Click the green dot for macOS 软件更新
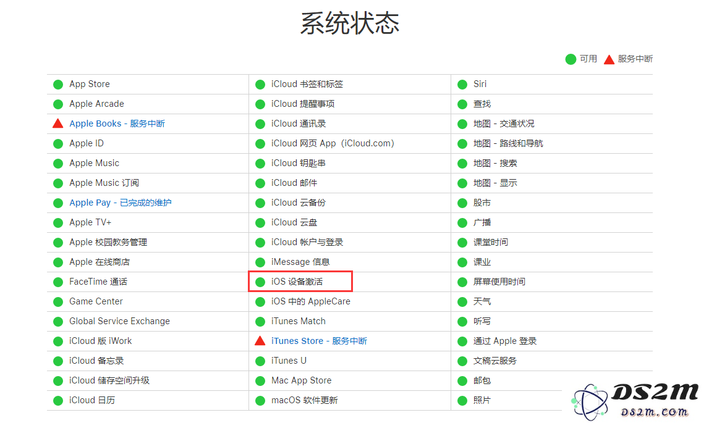This screenshot has width=709, height=423. (x=260, y=401)
